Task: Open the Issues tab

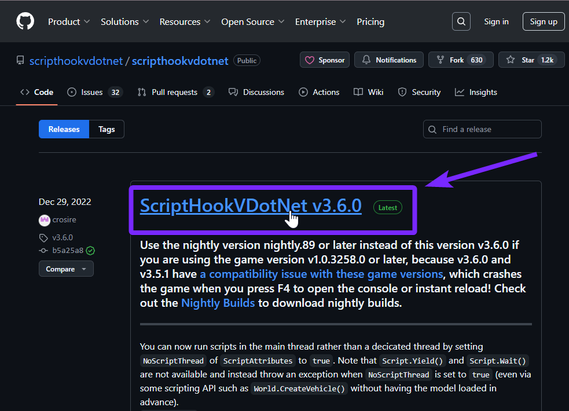Action: [x=95, y=92]
